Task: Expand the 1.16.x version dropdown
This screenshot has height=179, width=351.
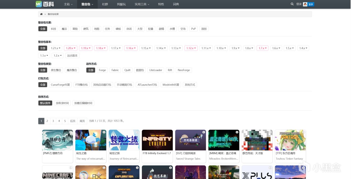Action: (131, 48)
